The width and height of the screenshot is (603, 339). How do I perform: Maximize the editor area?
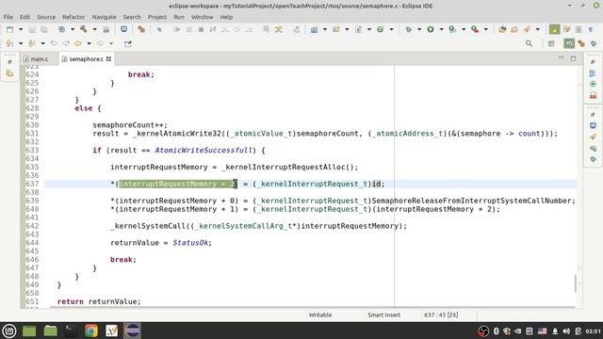(574, 58)
